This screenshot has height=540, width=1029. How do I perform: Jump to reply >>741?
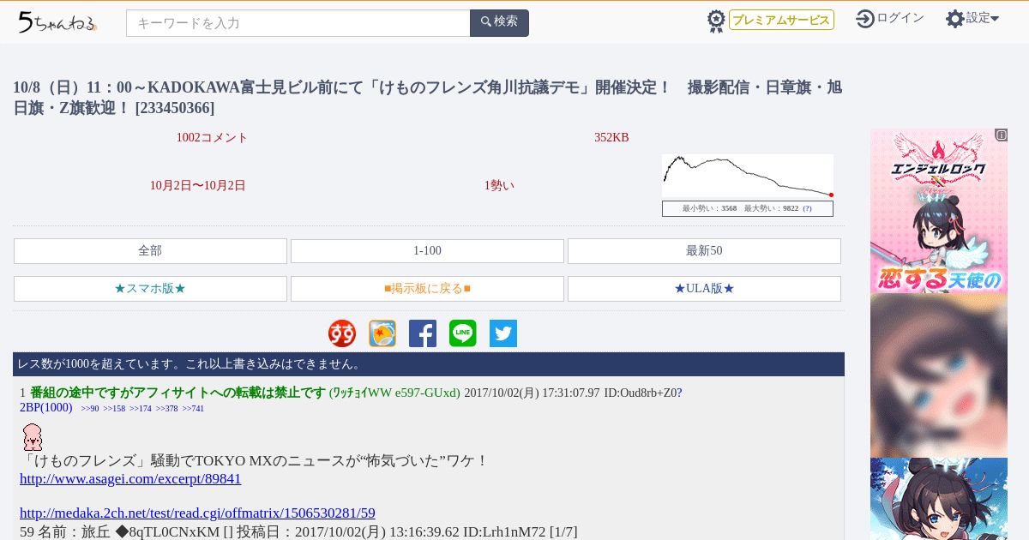(x=193, y=409)
